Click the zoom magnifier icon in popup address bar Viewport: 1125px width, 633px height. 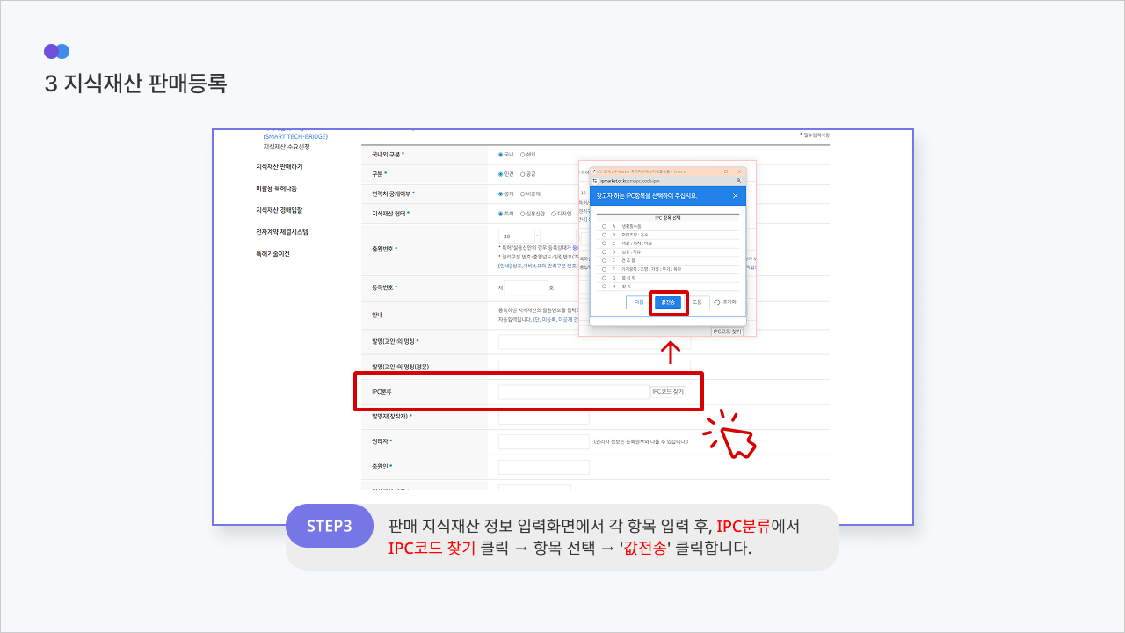click(x=739, y=179)
